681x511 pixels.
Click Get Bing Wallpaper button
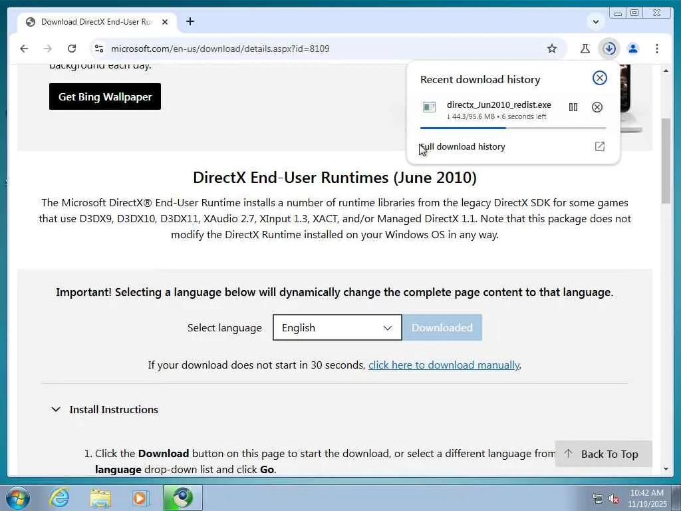coord(105,96)
